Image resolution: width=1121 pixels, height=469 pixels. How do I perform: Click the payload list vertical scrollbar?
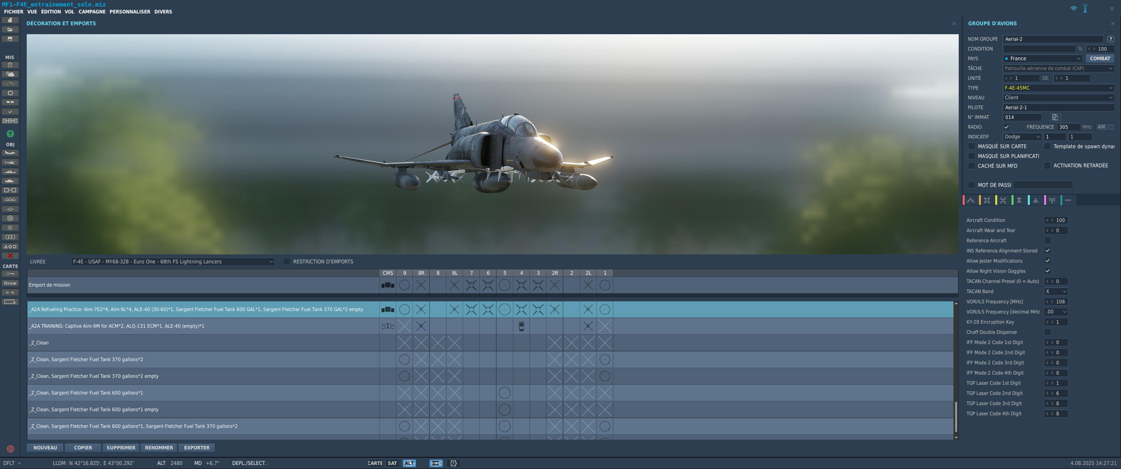956,370
